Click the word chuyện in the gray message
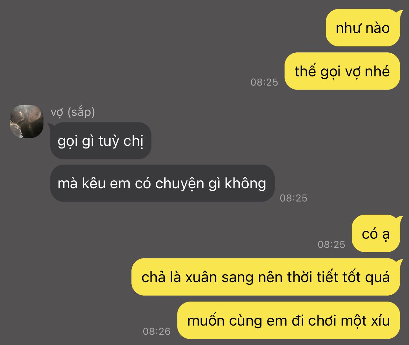 pos(179,184)
